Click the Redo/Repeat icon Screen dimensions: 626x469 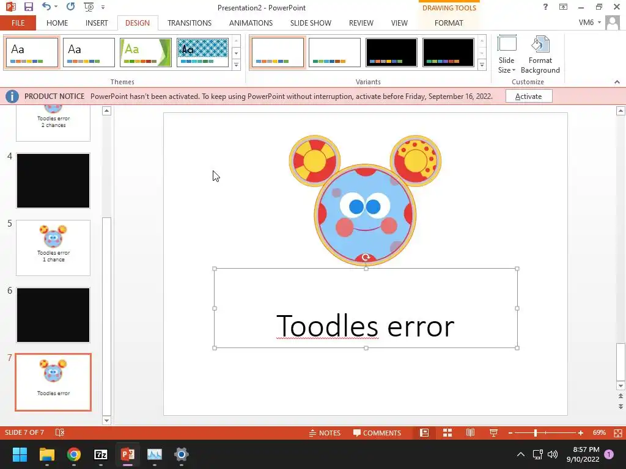pyautogui.click(x=71, y=7)
